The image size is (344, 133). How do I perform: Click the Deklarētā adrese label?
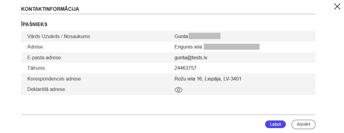coord(46,89)
